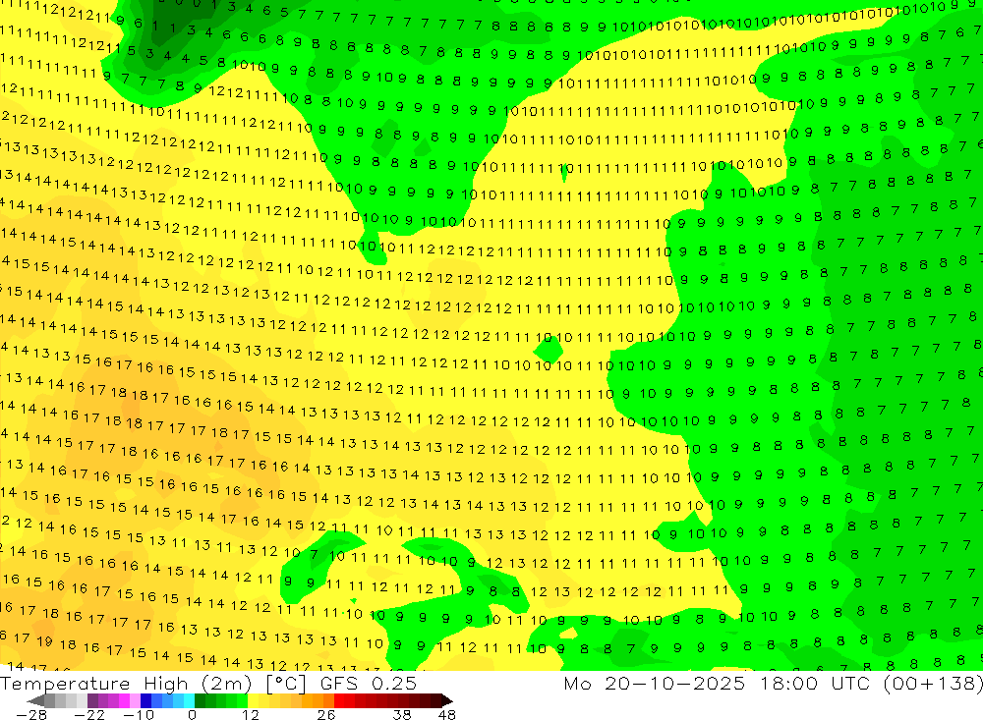Select the '-28' color scale label
This screenshot has width=983, height=720.
click(31, 715)
